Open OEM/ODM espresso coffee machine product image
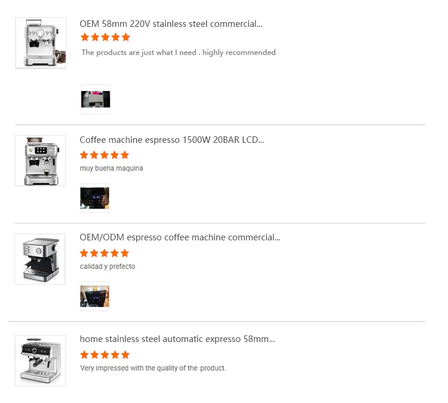 pos(40,259)
